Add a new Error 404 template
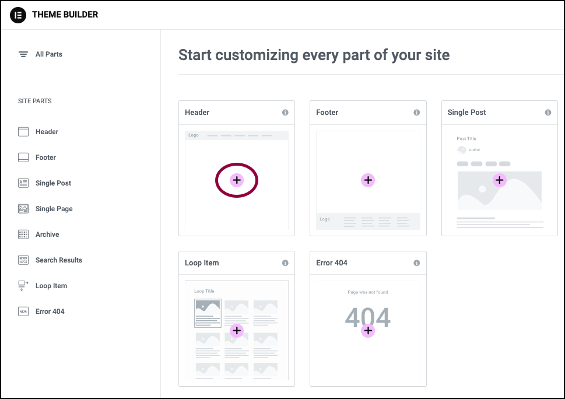The image size is (565, 399). click(x=368, y=331)
